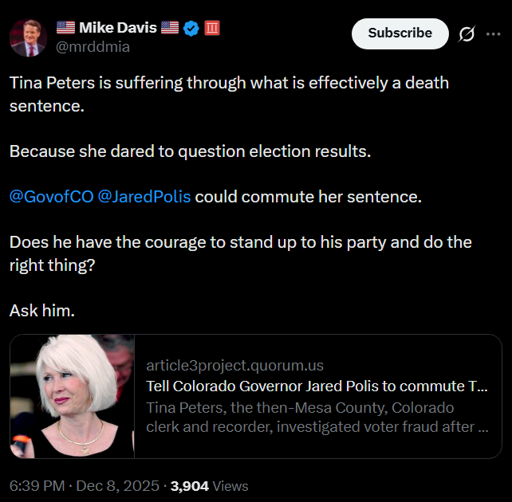The height and width of the screenshot is (502, 512).
Task: Open the "Tell Colorado Governor Jared Polis" headline
Action: point(317,386)
